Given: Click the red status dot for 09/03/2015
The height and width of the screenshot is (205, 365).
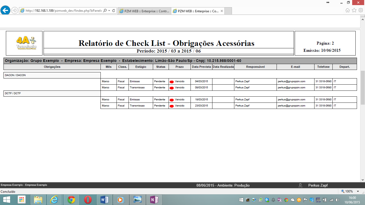Looking at the screenshot, I should (172, 88).
